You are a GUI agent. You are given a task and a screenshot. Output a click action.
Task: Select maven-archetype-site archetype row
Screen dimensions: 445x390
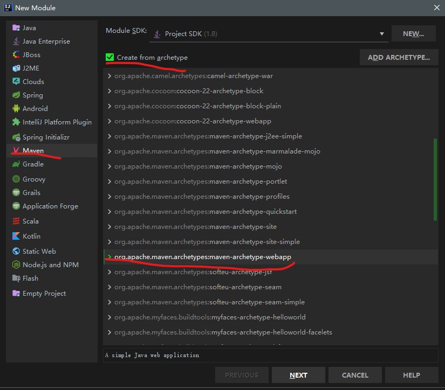[x=270, y=227]
